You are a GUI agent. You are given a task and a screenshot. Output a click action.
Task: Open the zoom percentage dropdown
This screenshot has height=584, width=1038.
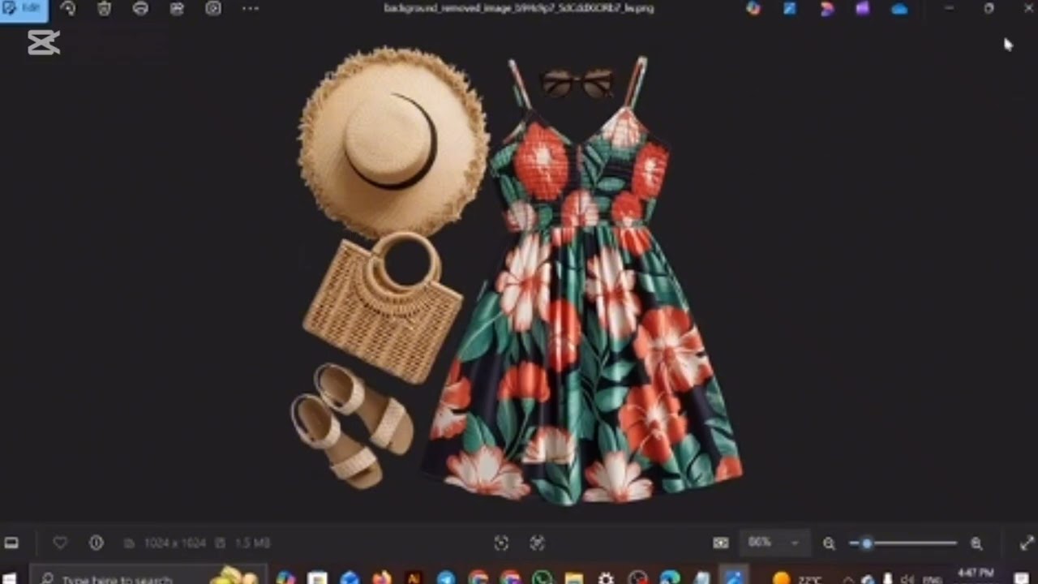click(774, 543)
